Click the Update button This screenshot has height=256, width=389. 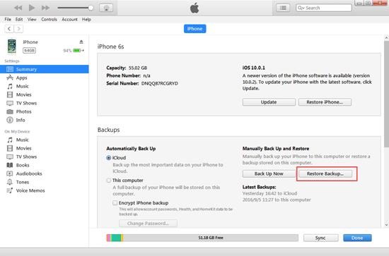[x=269, y=102]
